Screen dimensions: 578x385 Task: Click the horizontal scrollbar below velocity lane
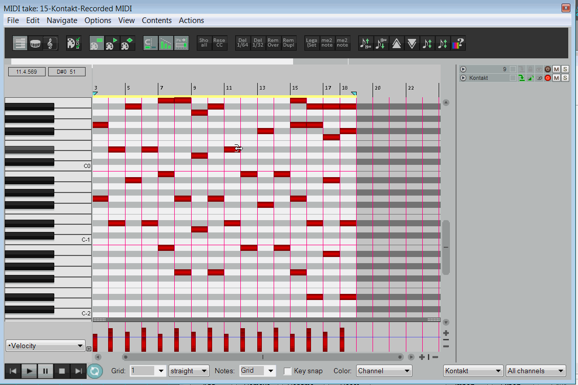click(x=263, y=357)
